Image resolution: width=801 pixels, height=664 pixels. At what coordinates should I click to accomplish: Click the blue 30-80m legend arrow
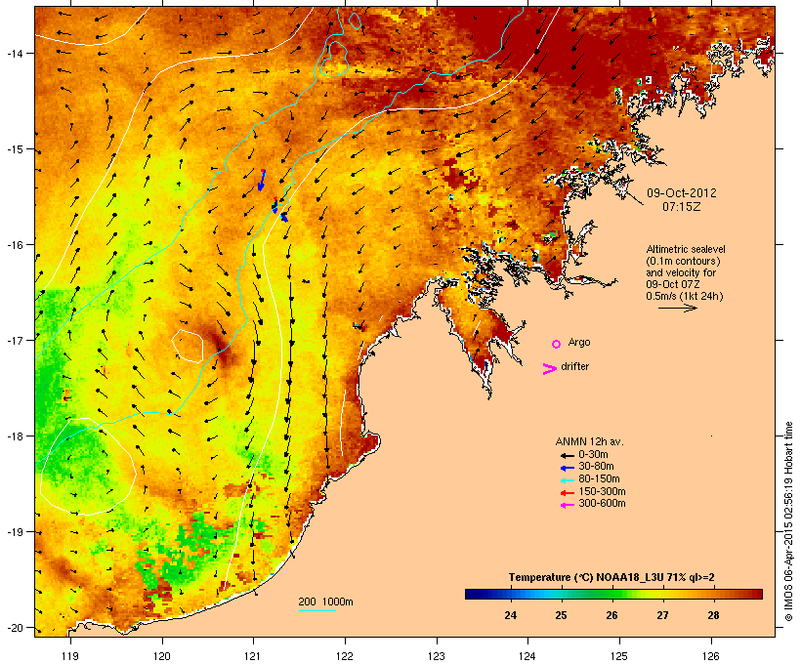567,468
